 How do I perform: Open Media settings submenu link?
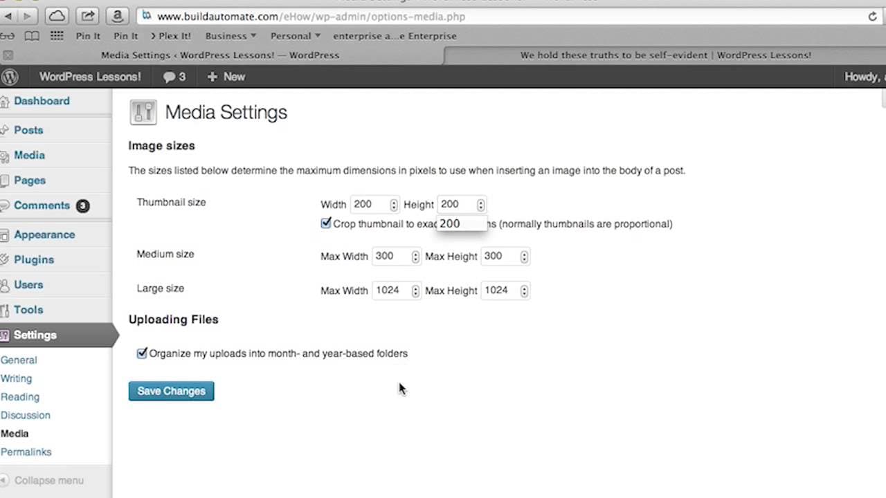pos(15,434)
